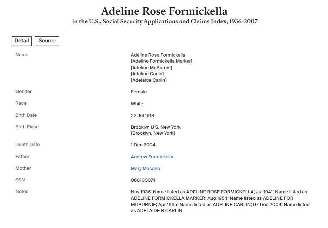Click the alternate name Adelaide Carlin

[x=148, y=80]
